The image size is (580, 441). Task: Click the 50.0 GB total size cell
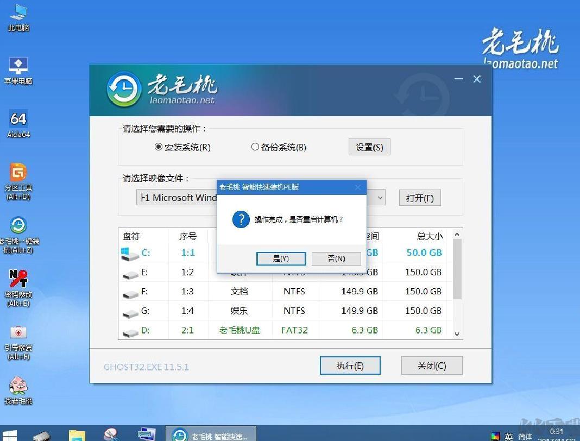click(424, 253)
